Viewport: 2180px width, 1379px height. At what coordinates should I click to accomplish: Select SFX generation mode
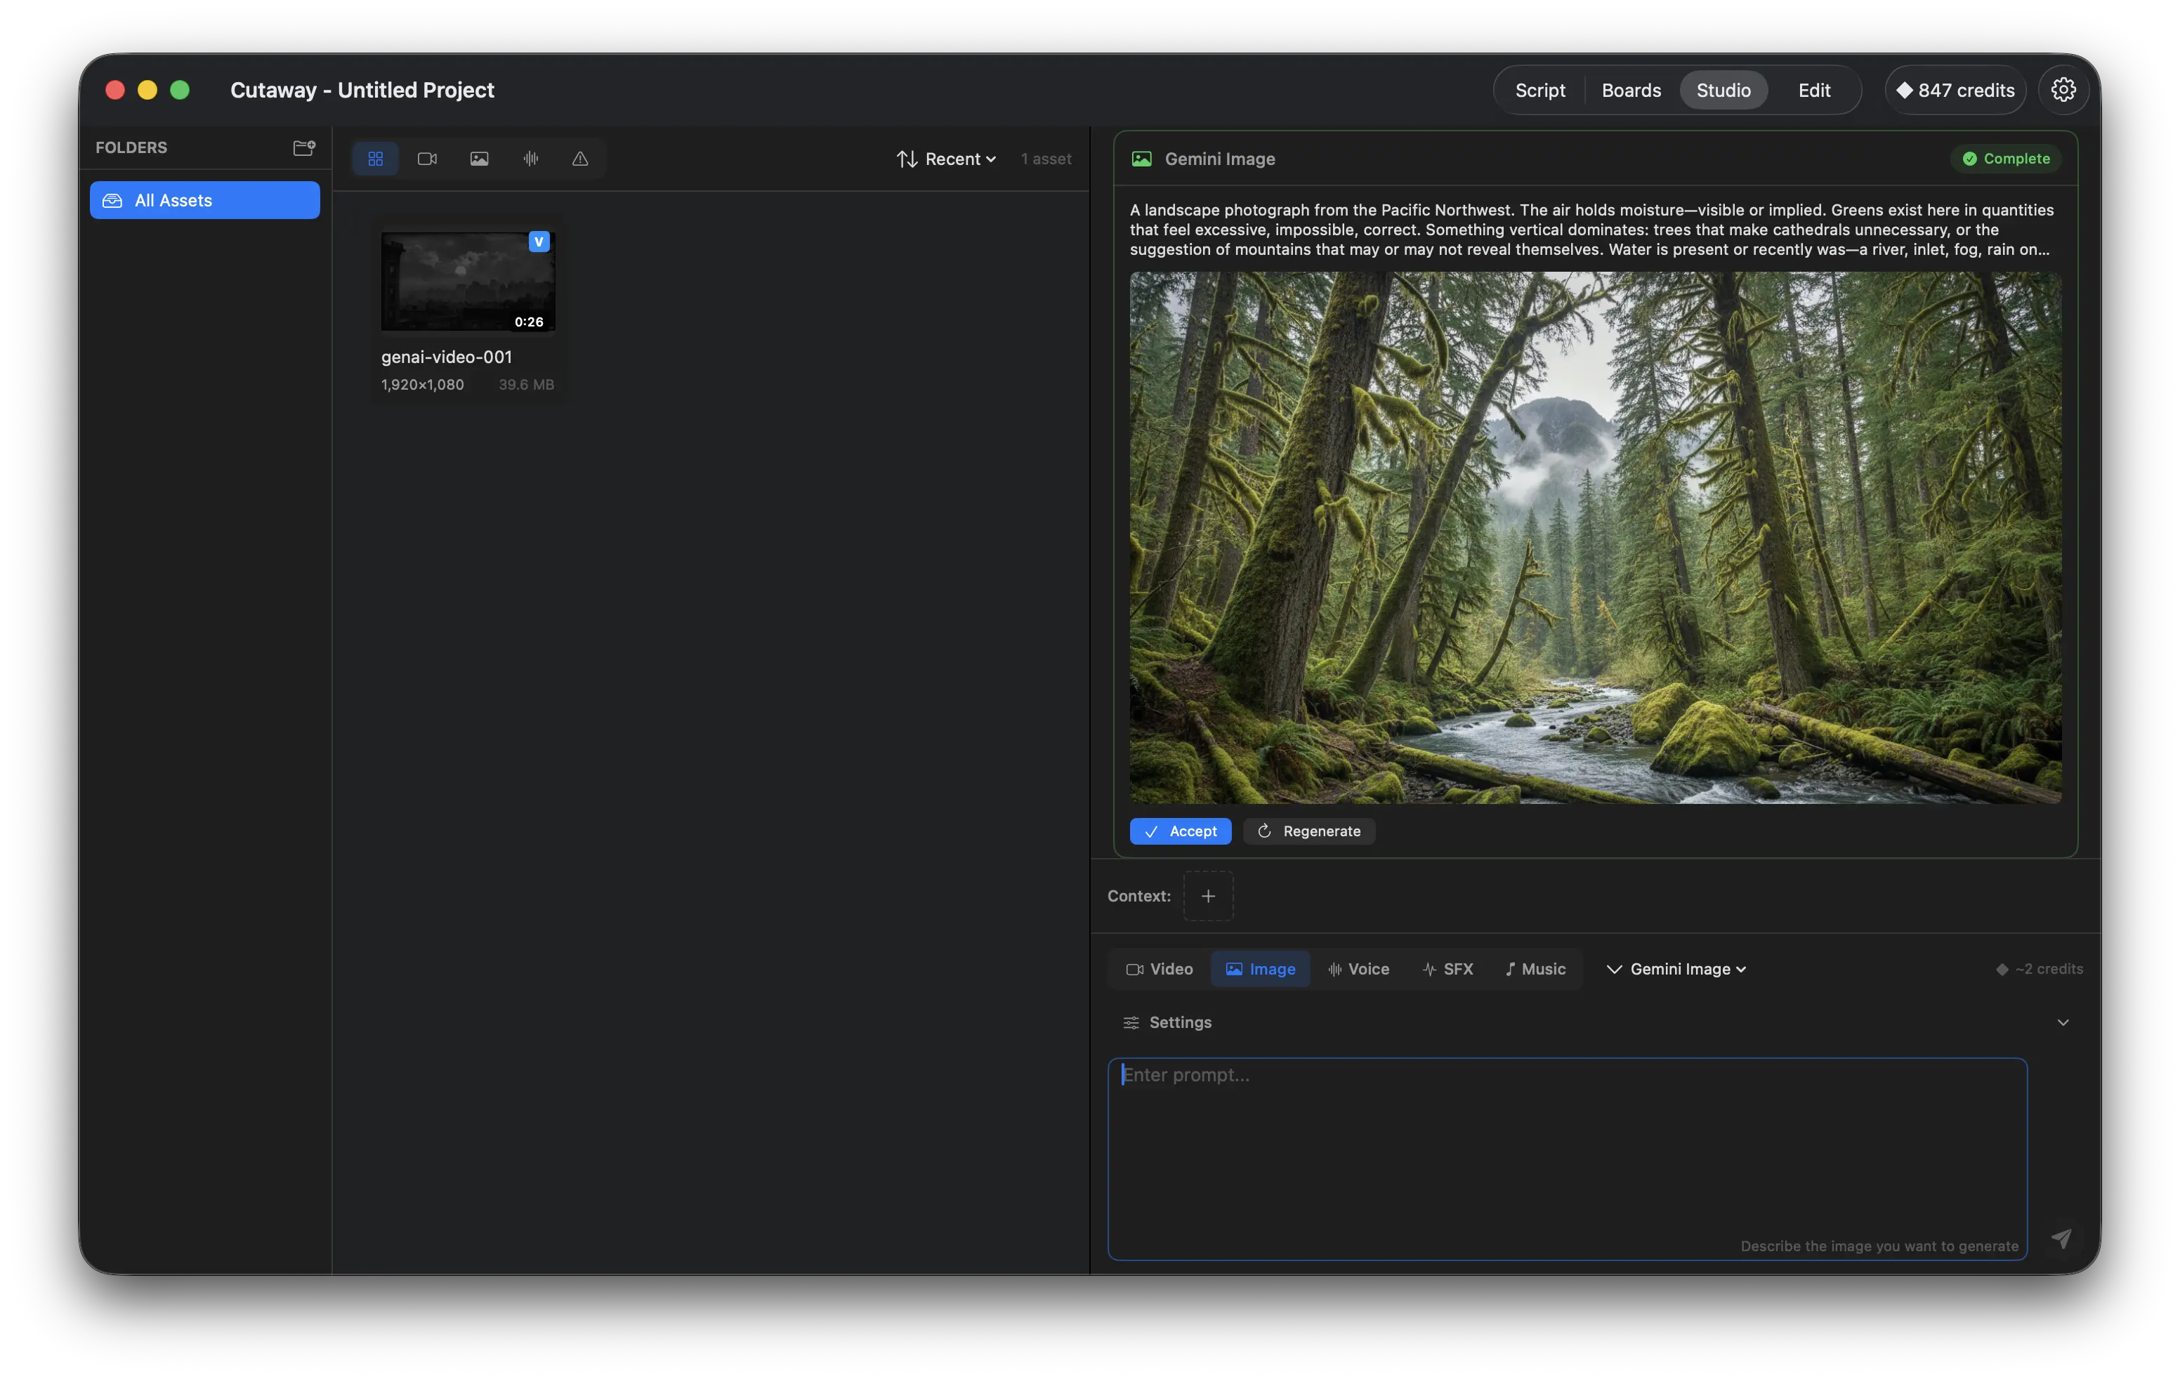1447,969
